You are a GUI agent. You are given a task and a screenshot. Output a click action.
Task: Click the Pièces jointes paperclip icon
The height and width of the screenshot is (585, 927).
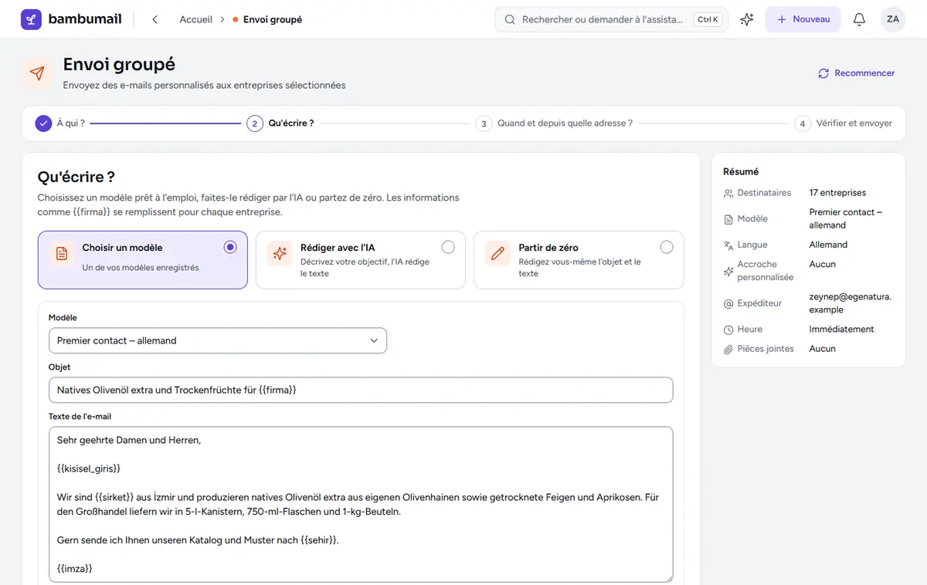[728, 350]
